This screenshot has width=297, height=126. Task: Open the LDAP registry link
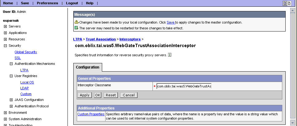(x=25, y=88)
